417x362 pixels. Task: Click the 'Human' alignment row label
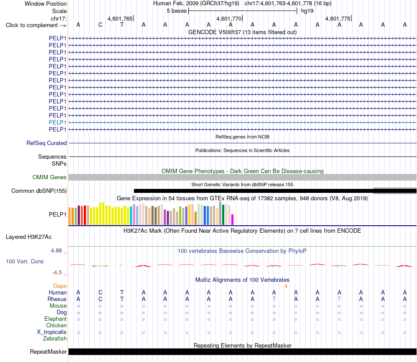tap(58, 292)
